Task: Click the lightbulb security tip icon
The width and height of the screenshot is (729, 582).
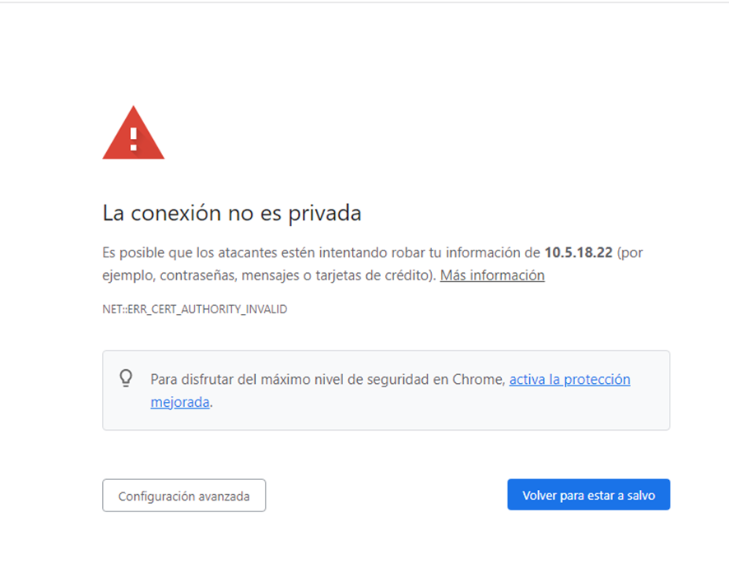Action: [x=126, y=378]
